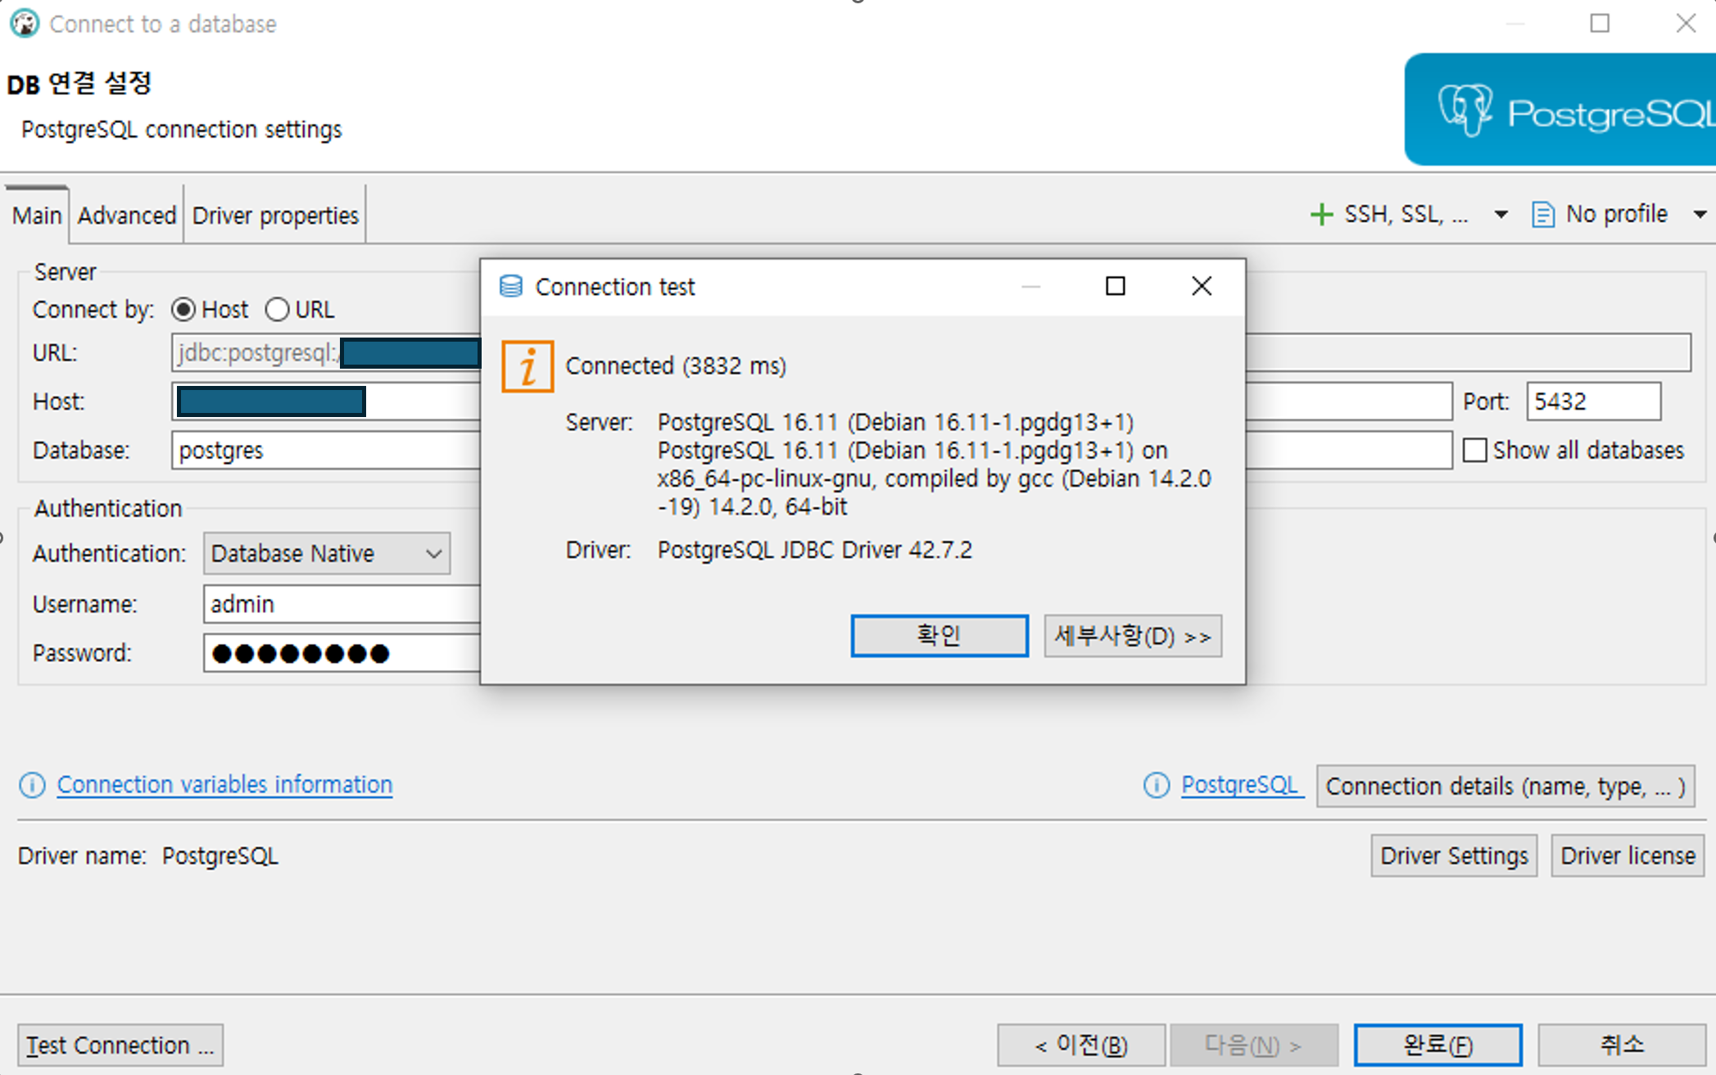Viewport: 1716px width, 1075px height.
Task: Switch to the Advanced tab
Action: tap(126, 215)
